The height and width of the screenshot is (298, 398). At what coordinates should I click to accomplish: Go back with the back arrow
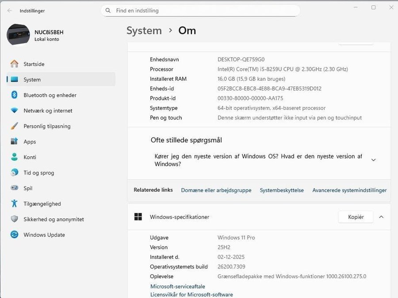pos(9,11)
